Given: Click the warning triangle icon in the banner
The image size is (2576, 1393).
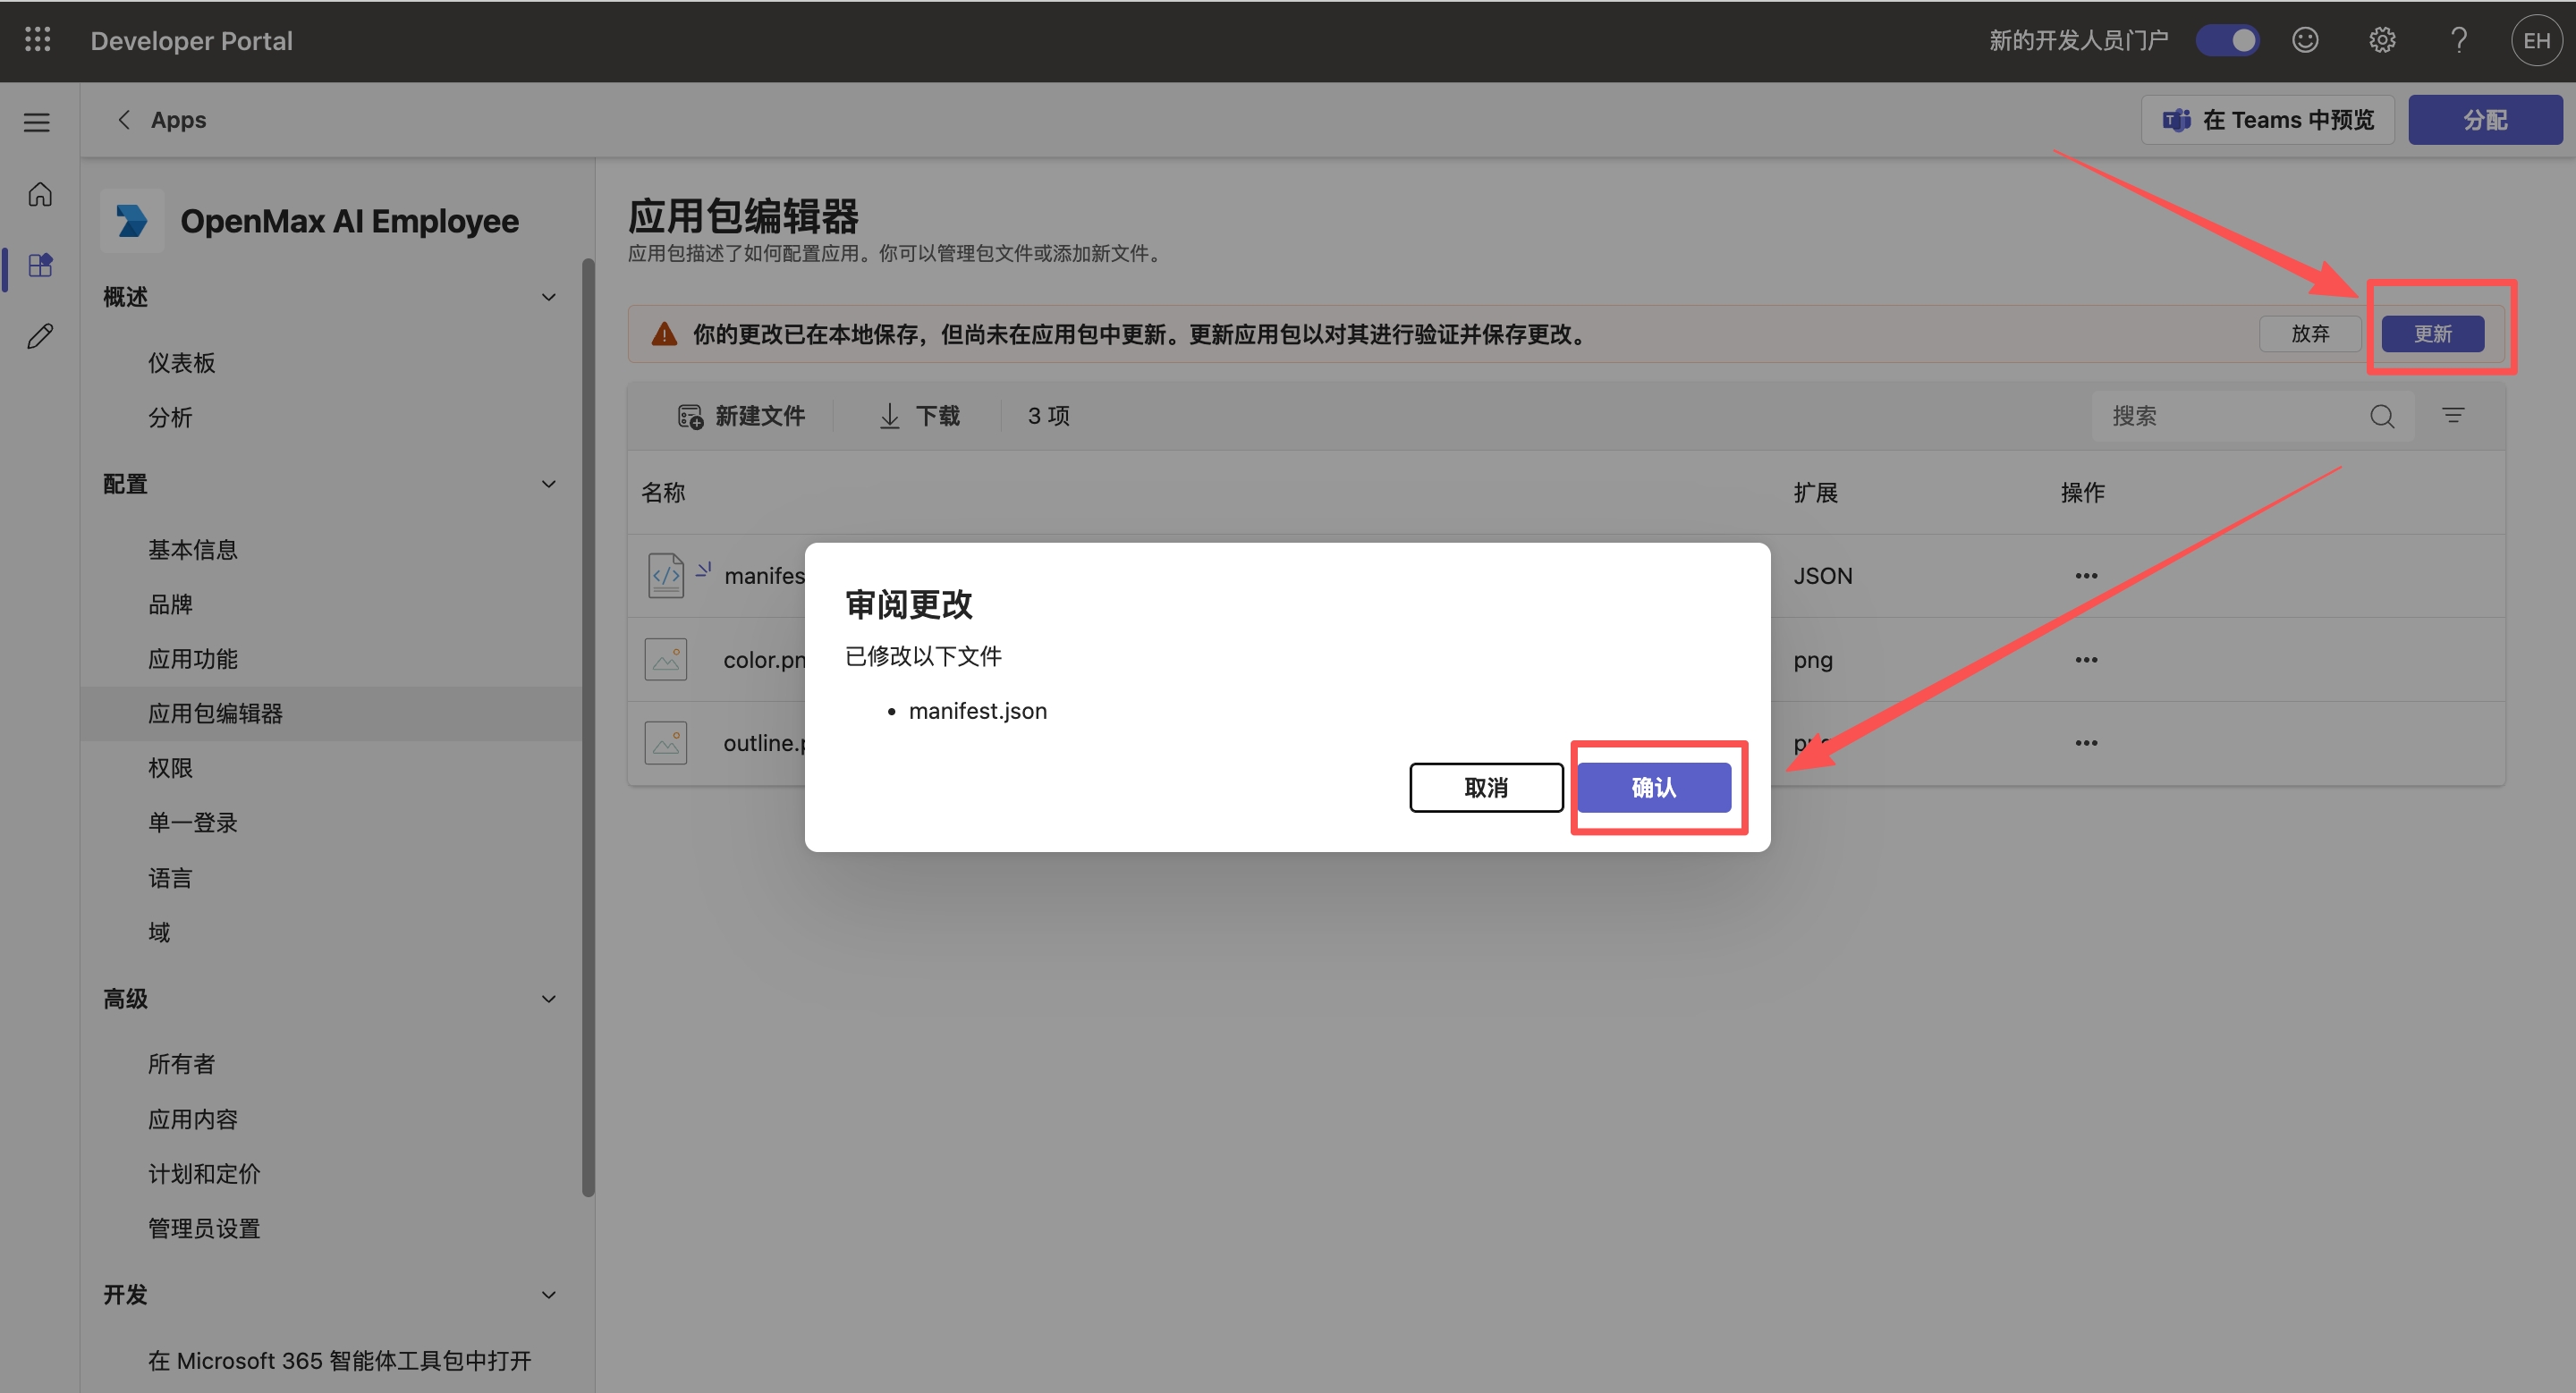Looking at the screenshot, I should pos(664,333).
